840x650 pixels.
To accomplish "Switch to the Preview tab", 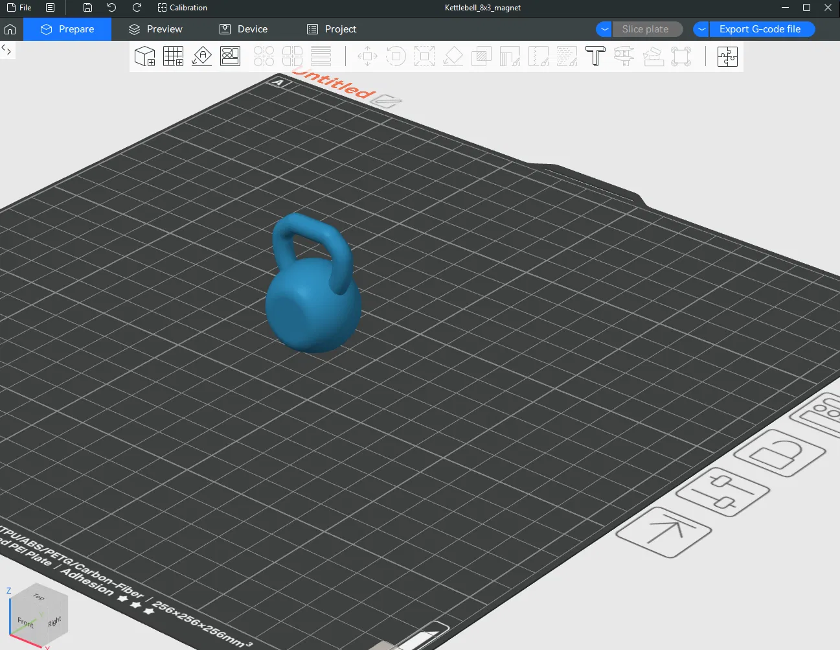I will 155,29.
